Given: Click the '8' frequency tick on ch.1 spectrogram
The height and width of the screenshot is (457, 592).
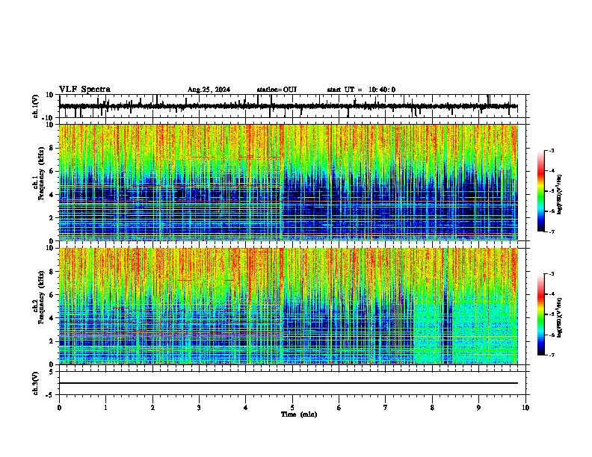Looking at the screenshot, I should pyautogui.click(x=52, y=148).
